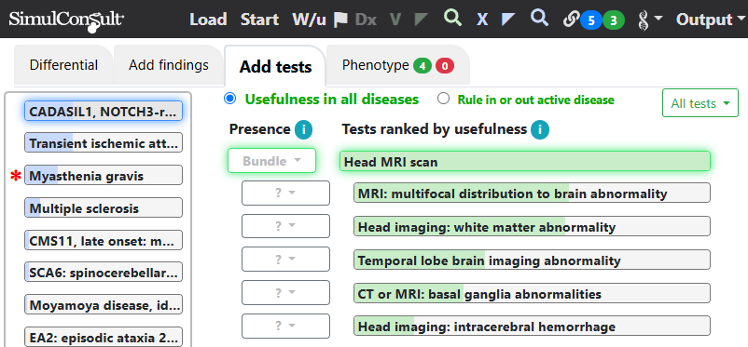The width and height of the screenshot is (748, 347).
Task: Select Rule in or out active disease
Action: coord(444,99)
